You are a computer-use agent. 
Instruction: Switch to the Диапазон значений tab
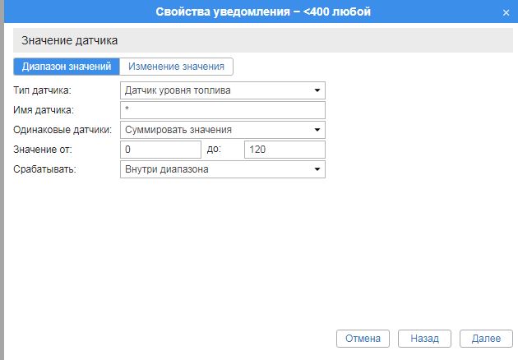(x=67, y=67)
